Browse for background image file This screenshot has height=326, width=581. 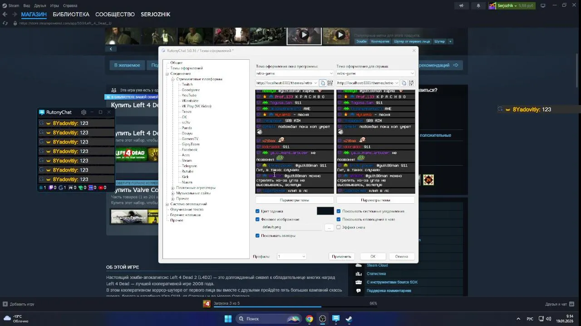[x=329, y=227]
